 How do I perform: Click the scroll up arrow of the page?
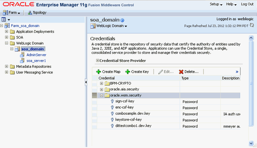coord(251,38)
